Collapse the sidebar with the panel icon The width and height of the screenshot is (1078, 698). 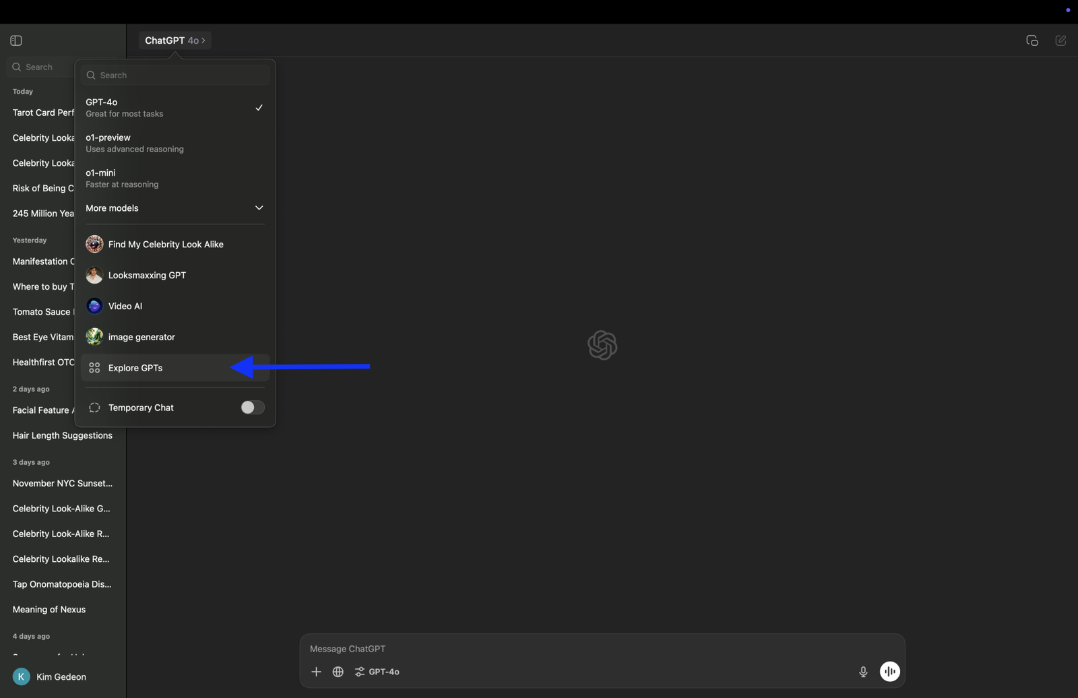click(16, 40)
